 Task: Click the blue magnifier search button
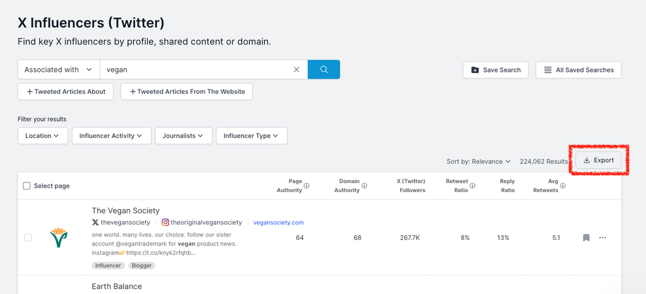coord(324,70)
